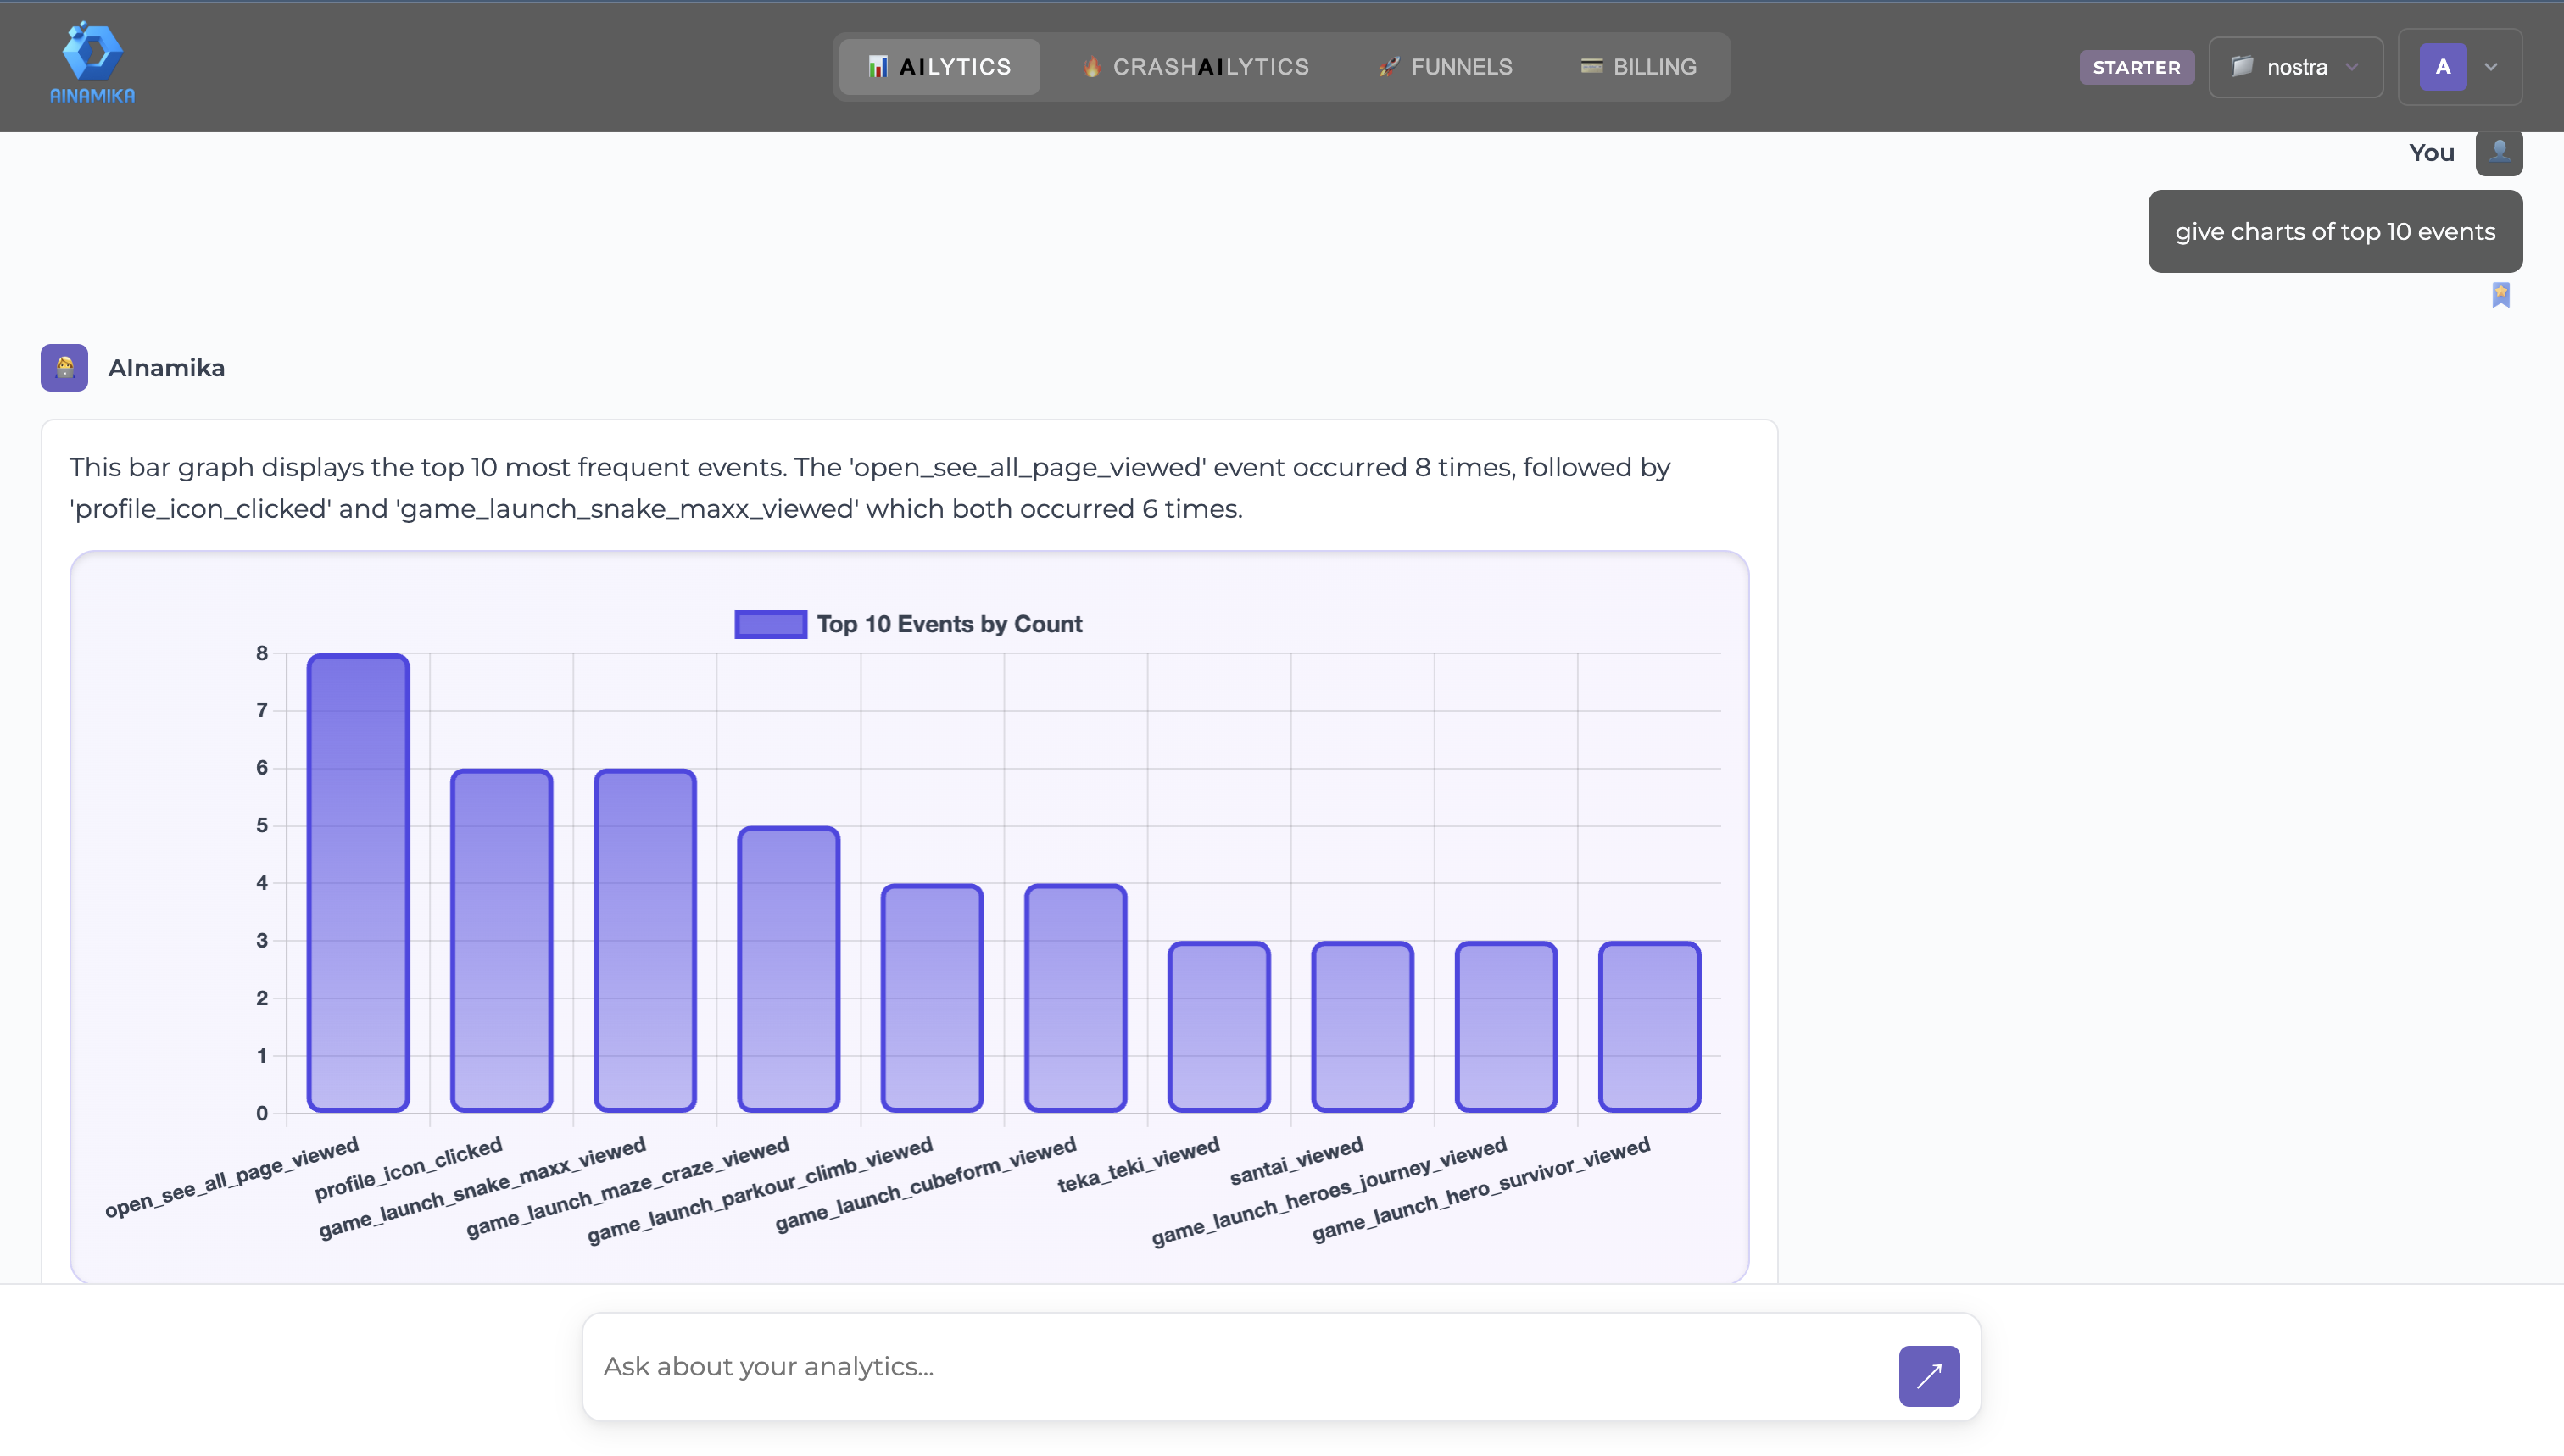Click the purple A account avatar
The width and height of the screenshot is (2564, 1456).
(x=2442, y=67)
